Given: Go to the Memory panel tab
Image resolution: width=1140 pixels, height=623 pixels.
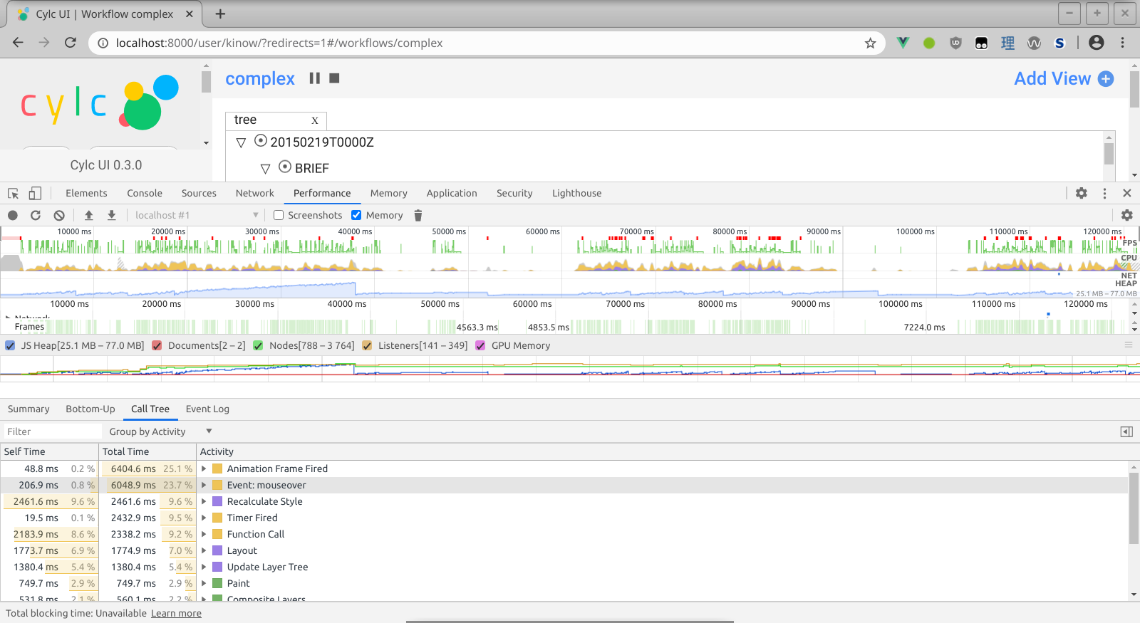Looking at the screenshot, I should [389, 193].
